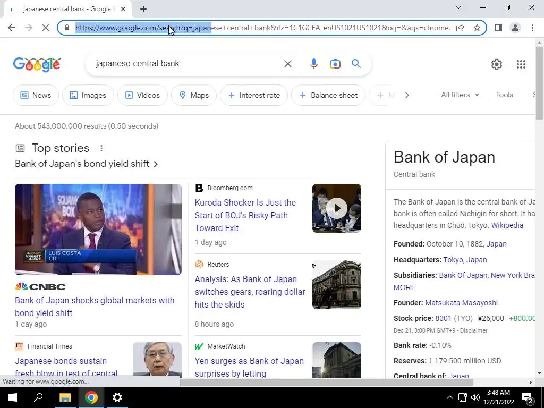This screenshot has width=544, height=408.
Task: Add the Balance sheet filter chip
Action: (328, 95)
